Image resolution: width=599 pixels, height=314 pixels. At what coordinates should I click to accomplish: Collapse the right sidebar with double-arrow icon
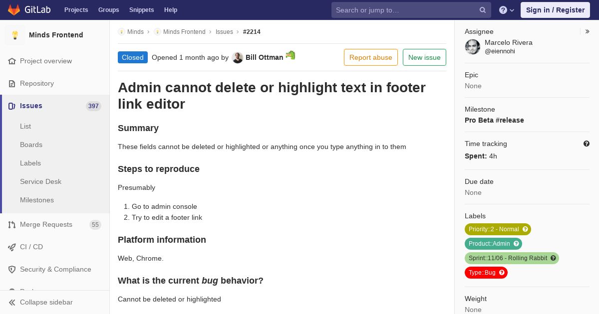(x=588, y=31)
